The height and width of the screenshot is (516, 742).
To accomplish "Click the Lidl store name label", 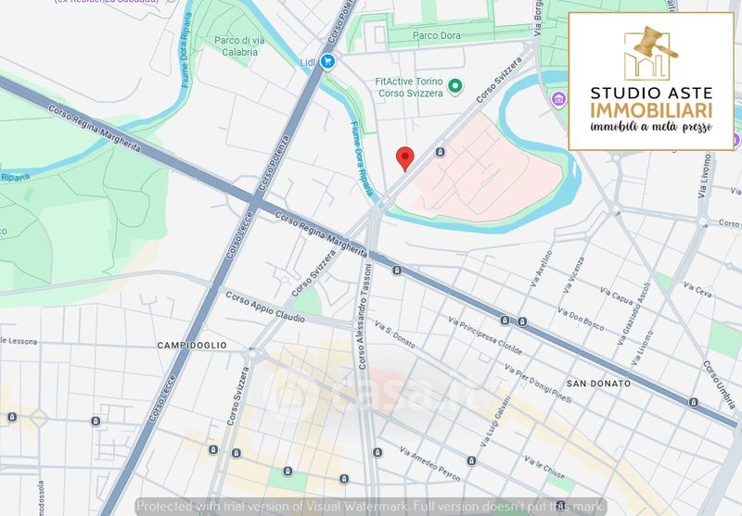I will [309, 62].
